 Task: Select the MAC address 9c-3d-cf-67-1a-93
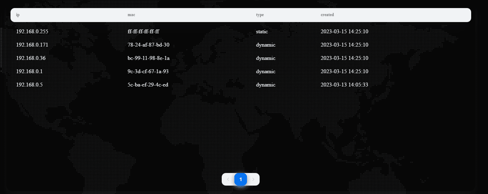(148, 71)
